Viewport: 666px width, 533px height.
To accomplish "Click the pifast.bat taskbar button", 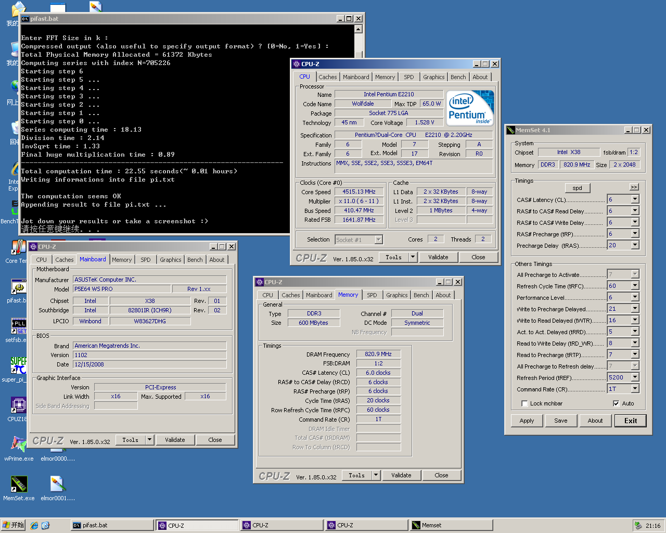I will pyautogui.click(x=112, y=525).
